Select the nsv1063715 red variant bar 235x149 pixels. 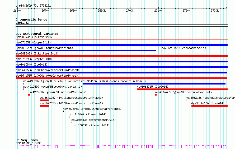point(182,89)
